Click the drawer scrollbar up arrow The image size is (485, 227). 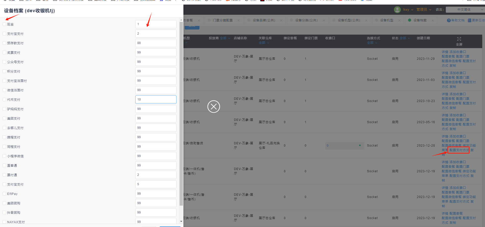pos(181,20)
